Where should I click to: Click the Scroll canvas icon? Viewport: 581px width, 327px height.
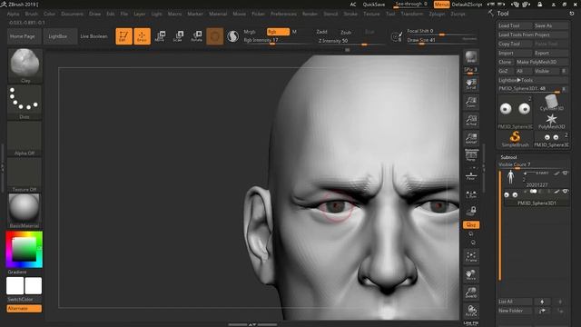471,84
